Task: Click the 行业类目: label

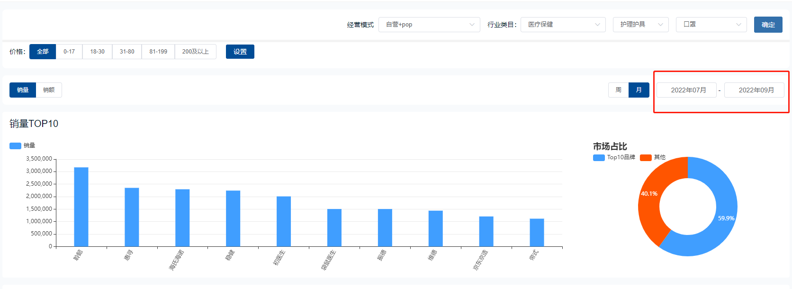Action: coord(502,25)
